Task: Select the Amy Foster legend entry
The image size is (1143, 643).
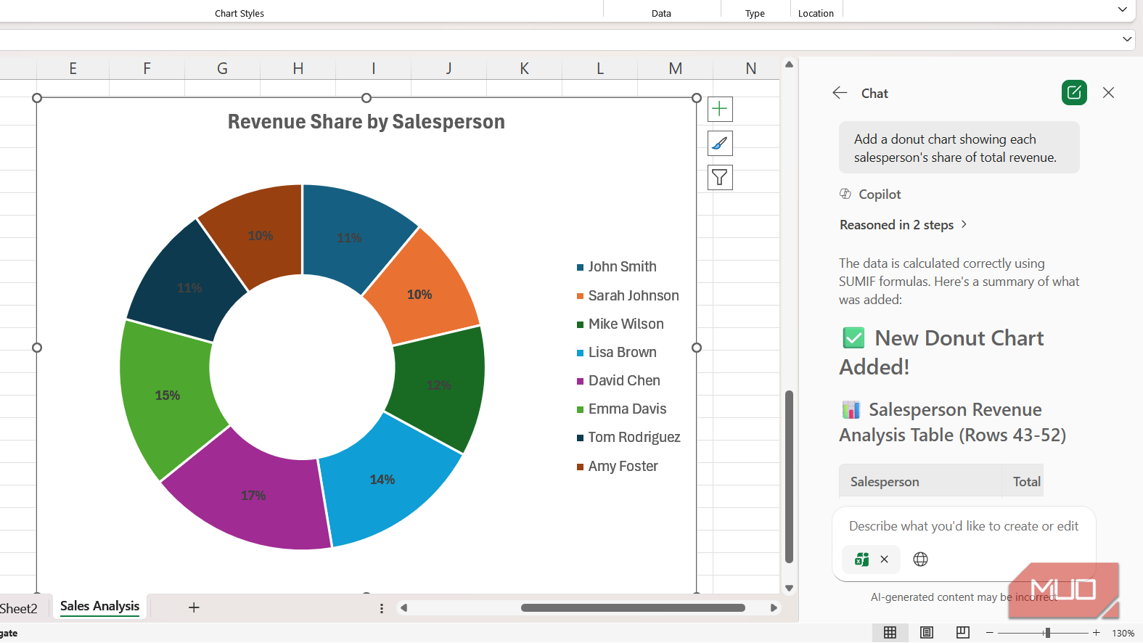Action: 618,467
